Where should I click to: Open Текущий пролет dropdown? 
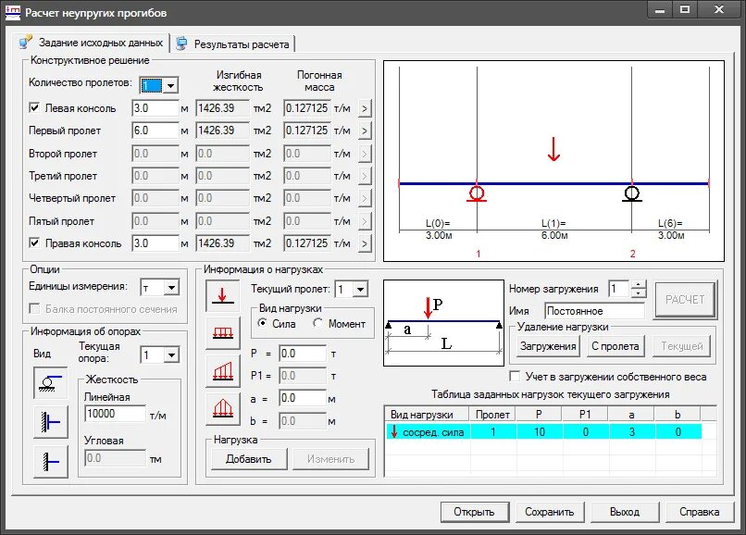tap(361, 289)
